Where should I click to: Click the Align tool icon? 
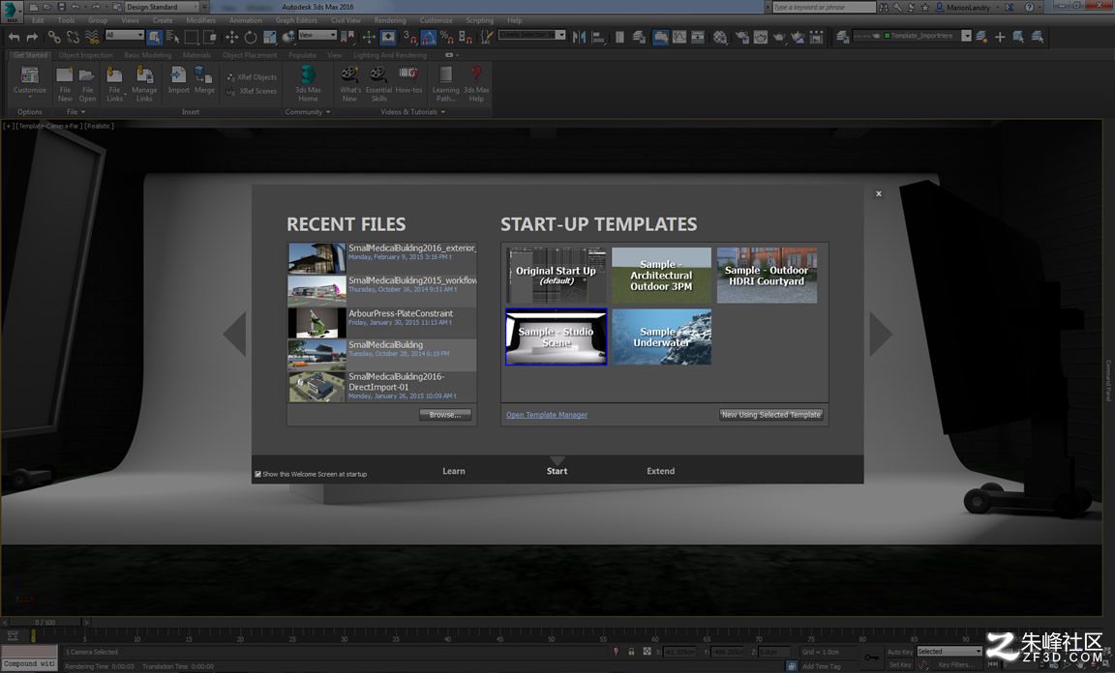pos(599,37)
